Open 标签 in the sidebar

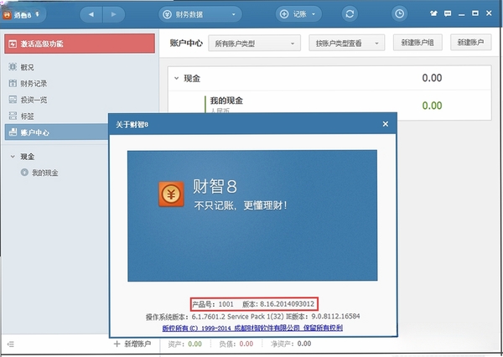(28, 116)
